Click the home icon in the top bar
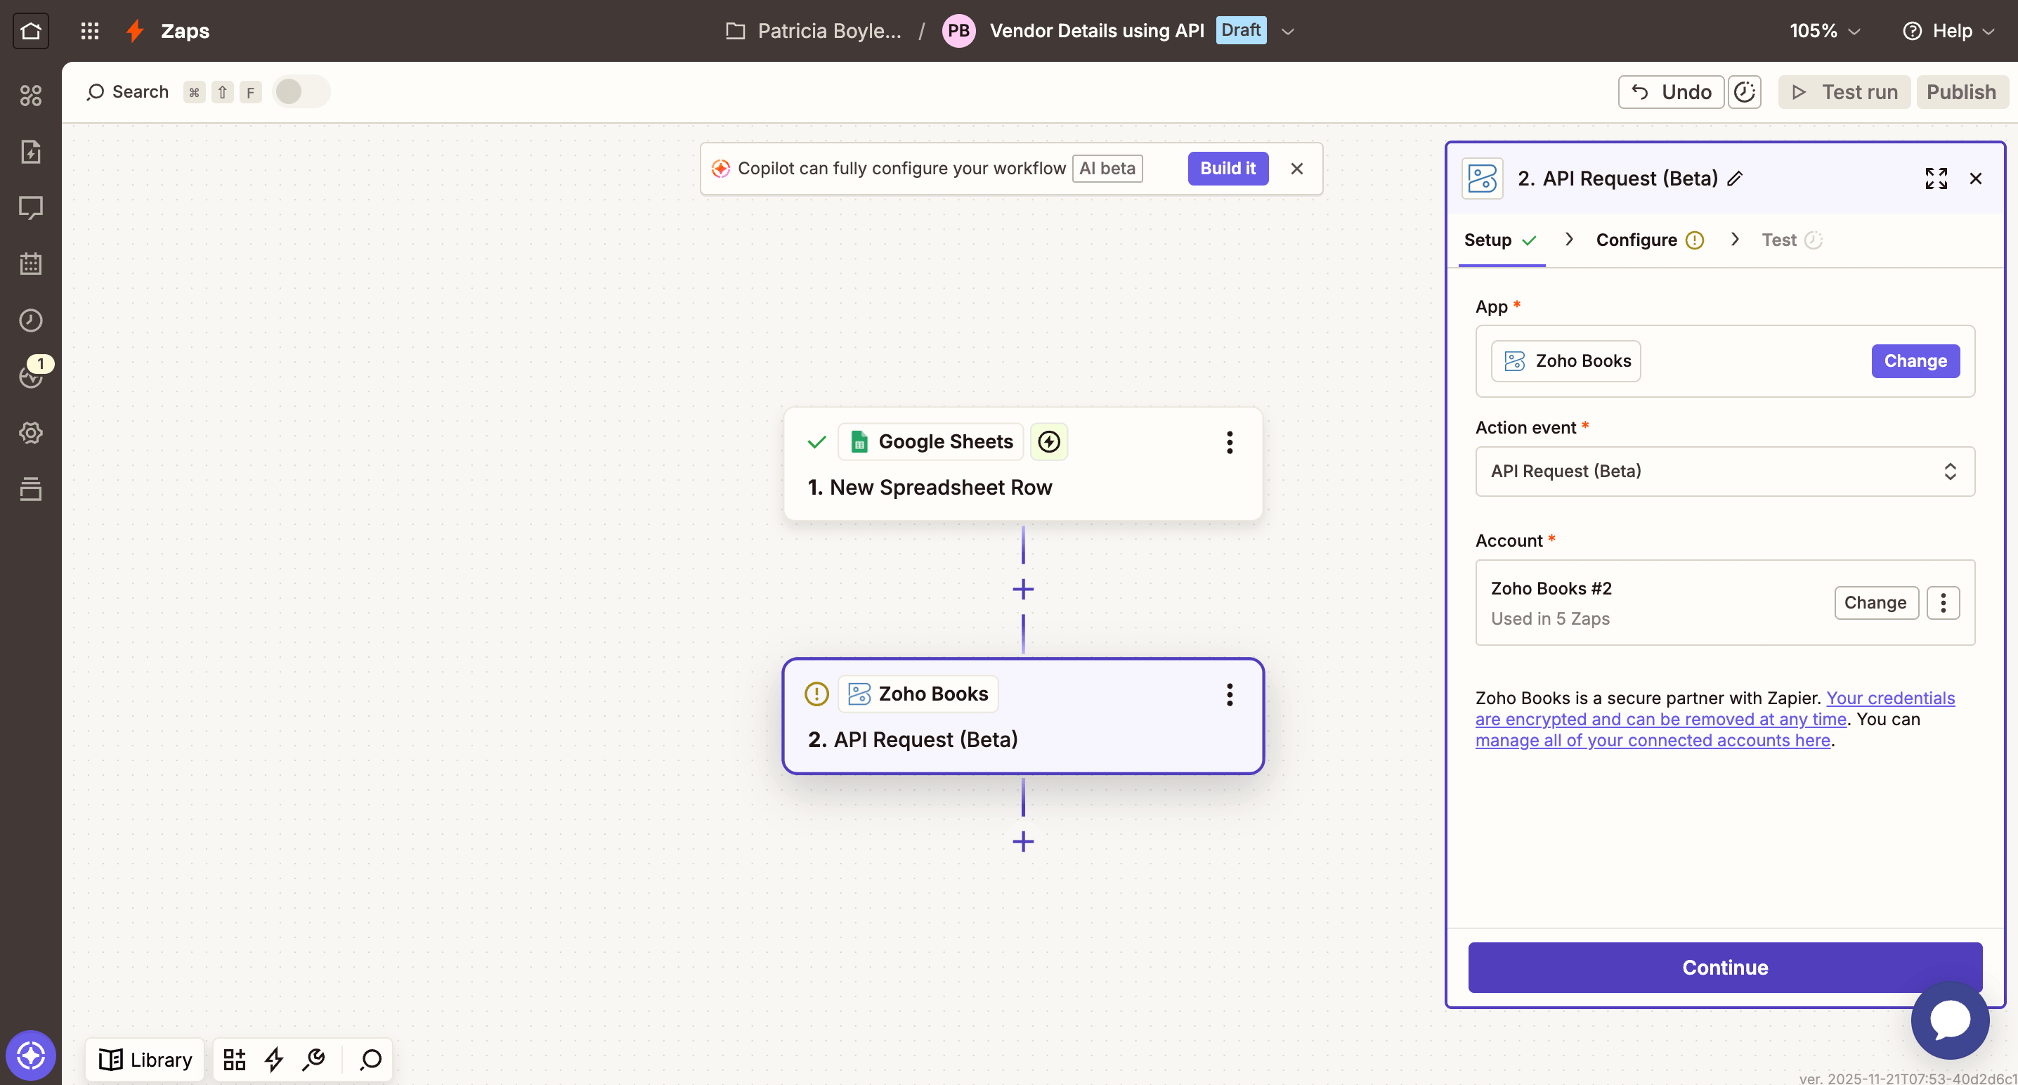The height and width of the screenshot is (1085, 2018). pos(30,30)
